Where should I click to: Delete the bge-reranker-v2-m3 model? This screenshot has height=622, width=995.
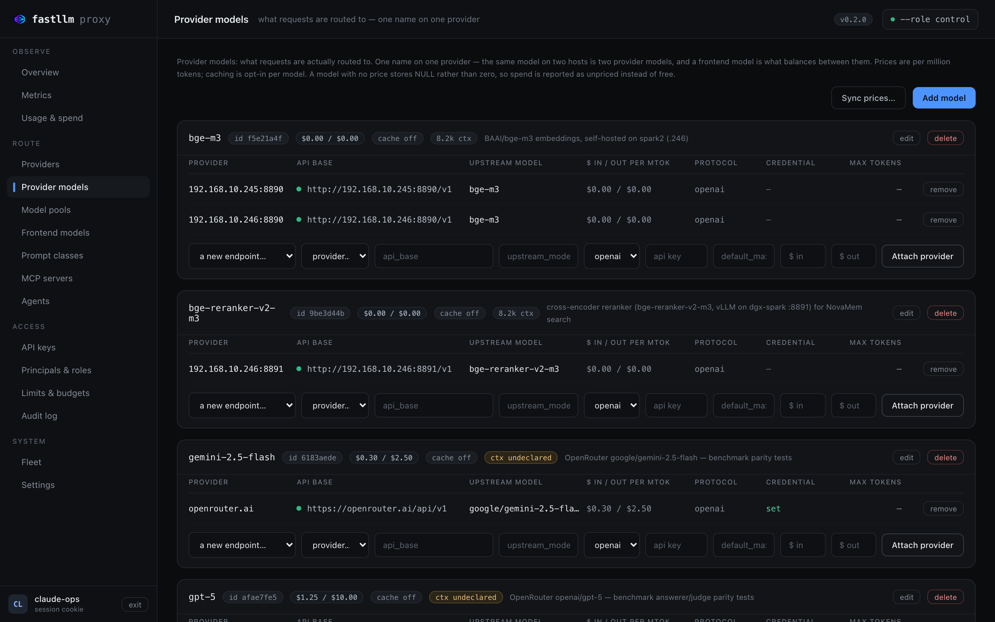945,313
